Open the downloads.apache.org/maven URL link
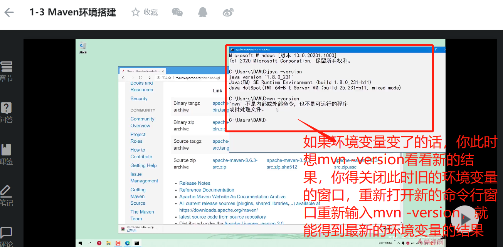 tap(219, 210)
